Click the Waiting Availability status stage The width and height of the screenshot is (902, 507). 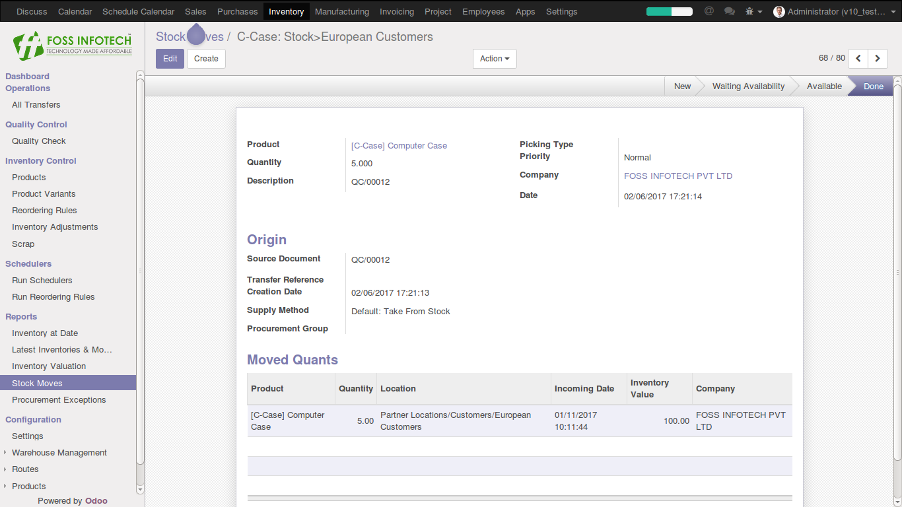(748, 86)
